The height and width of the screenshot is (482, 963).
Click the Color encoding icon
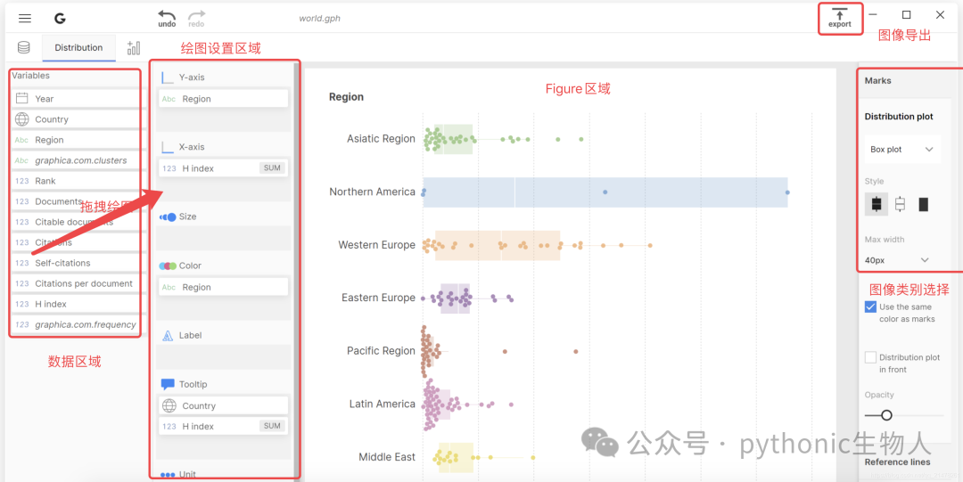click(x=168, y=266)
